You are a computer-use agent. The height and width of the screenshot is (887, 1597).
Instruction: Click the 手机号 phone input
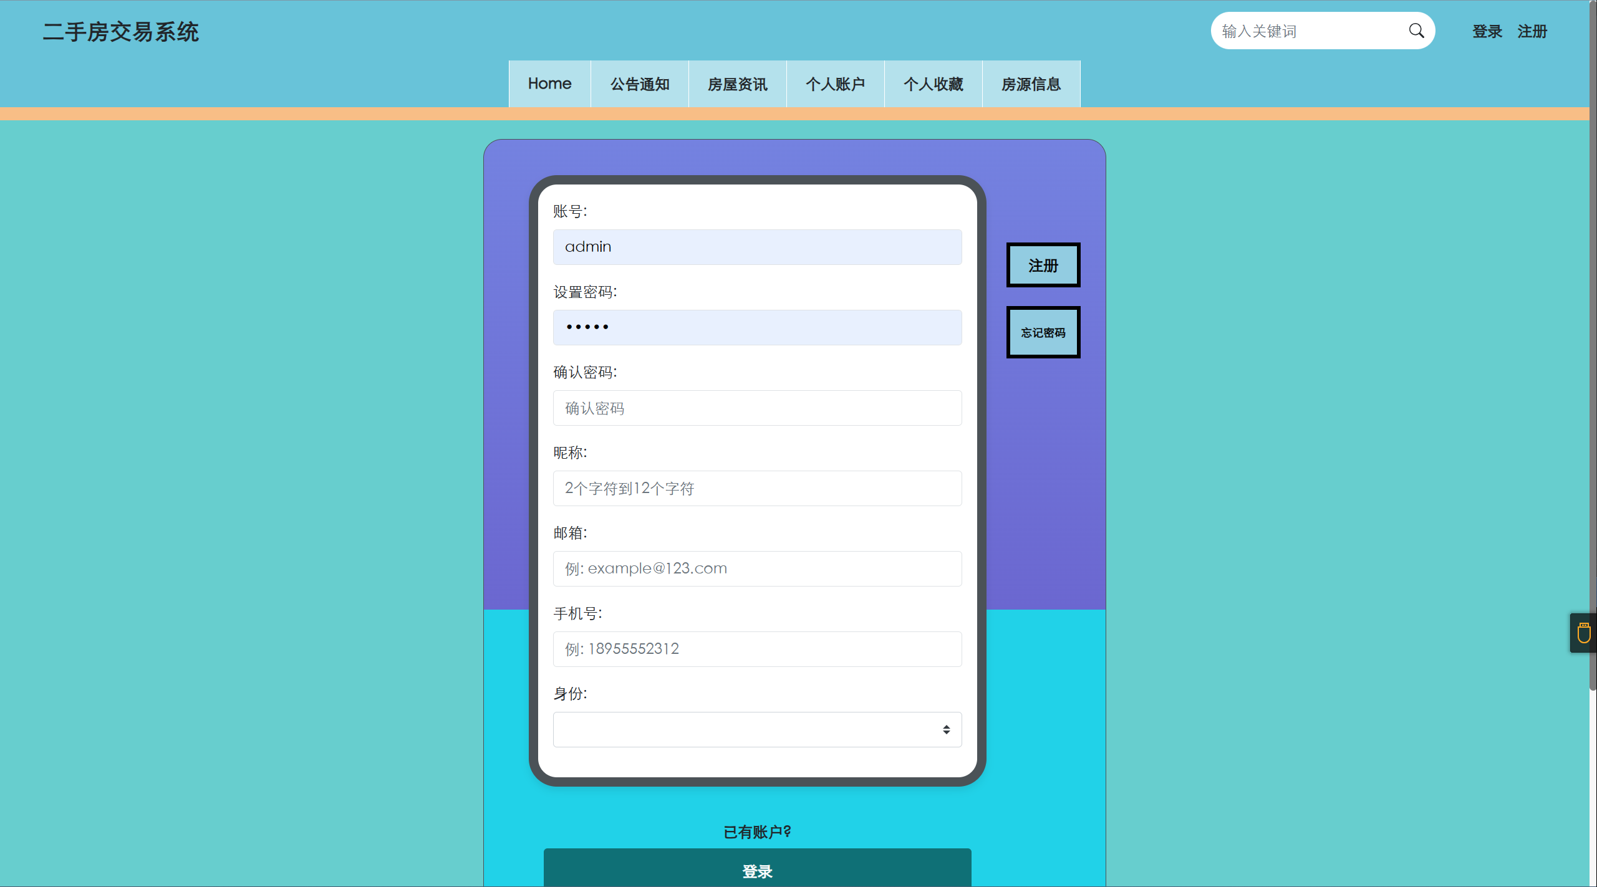pos(757,649)
